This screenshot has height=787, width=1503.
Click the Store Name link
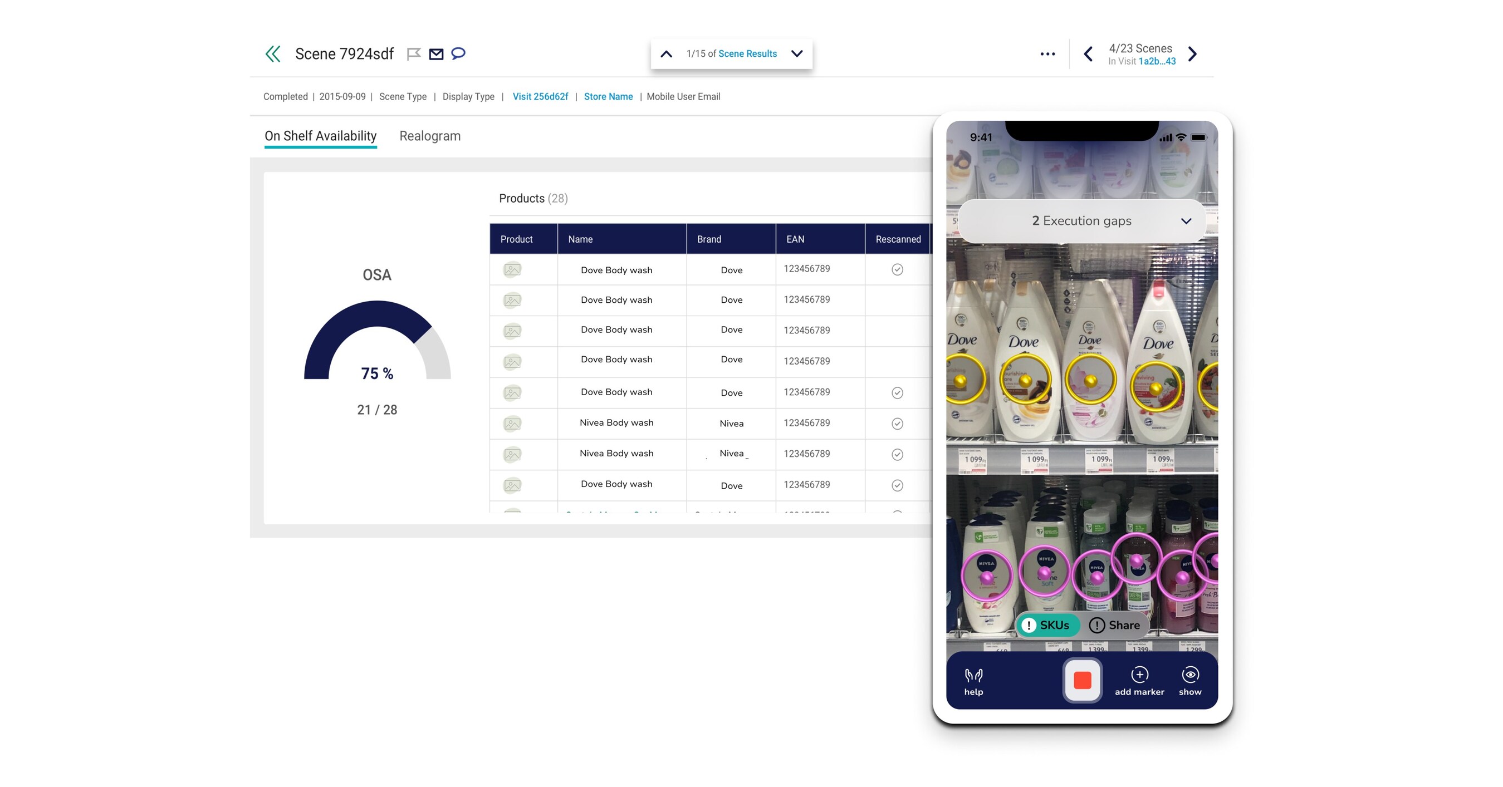tap(609, 97)
